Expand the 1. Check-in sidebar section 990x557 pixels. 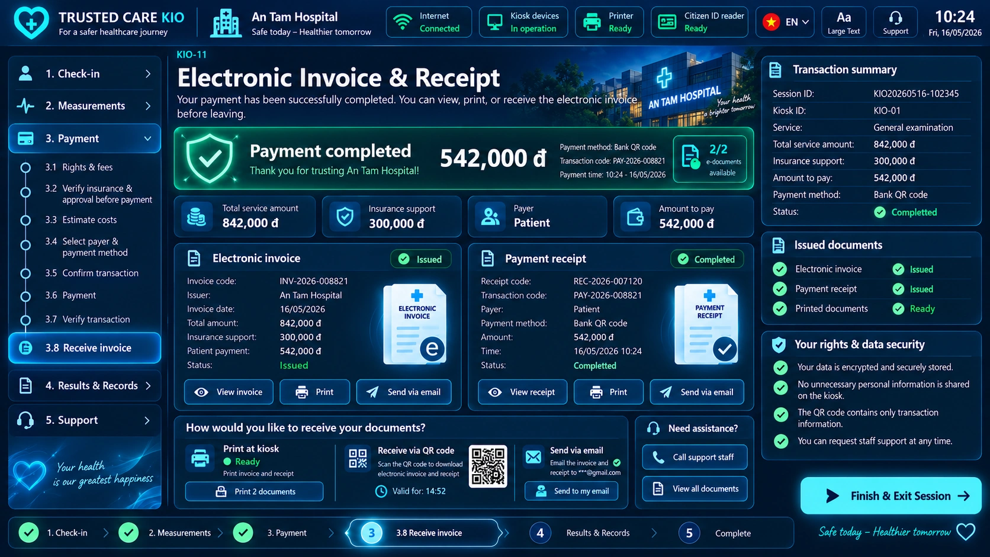coord(85,73)
